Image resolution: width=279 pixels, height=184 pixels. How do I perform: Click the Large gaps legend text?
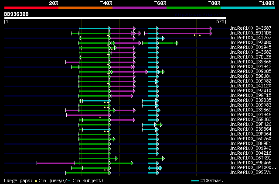click(x=18, y=181)
